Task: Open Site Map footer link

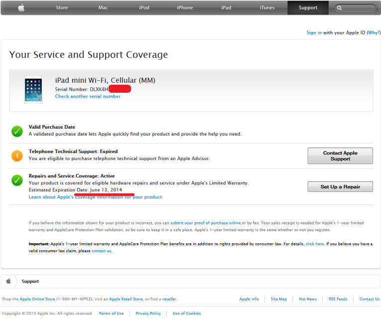Action: coord(279,299)
